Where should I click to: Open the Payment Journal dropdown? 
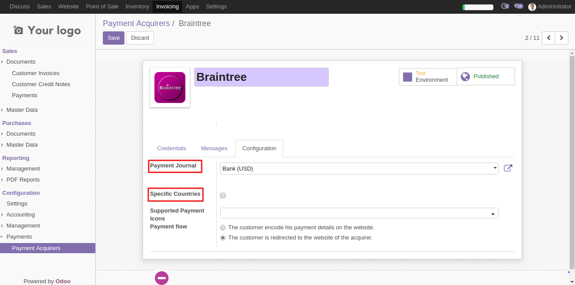(x=494, y=168)
